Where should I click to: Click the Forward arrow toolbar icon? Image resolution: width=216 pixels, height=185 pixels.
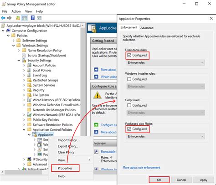[10, 18]
